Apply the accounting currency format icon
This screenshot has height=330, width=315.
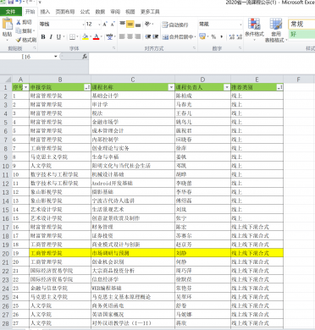202,36
